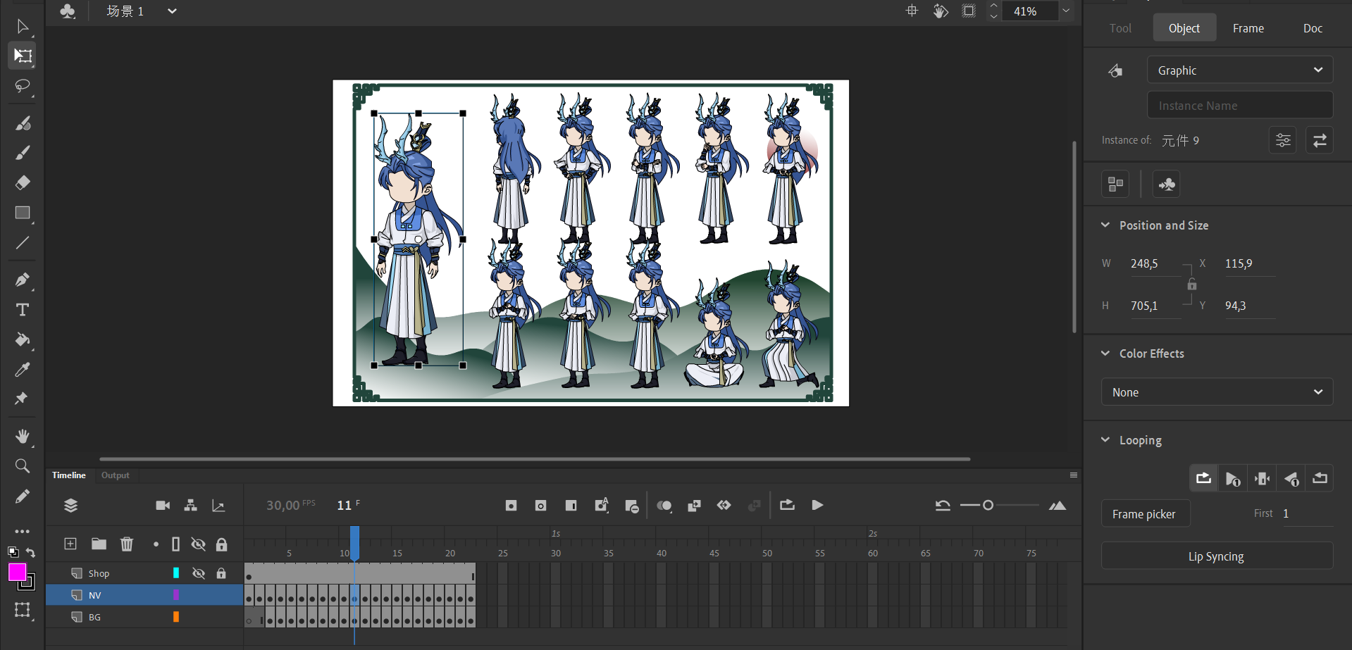Pick the Eraser tool
1352x650 pixels.
(23, 183)
